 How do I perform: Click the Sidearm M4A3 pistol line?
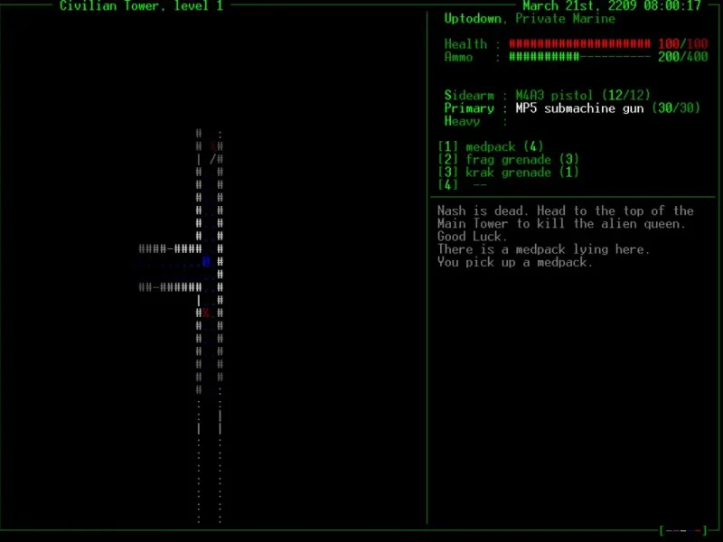(x=548, y=96)
